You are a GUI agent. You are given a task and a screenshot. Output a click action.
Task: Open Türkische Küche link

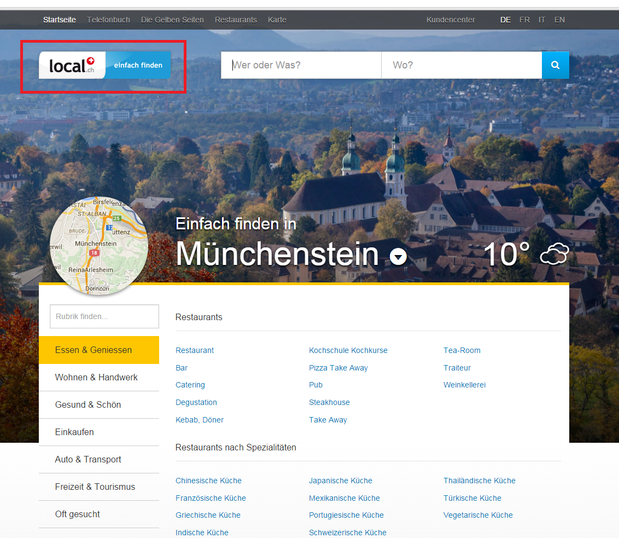(x=472, y=498)
